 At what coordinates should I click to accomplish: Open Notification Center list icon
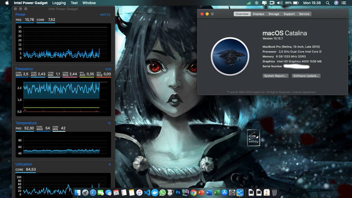point(343,3)
